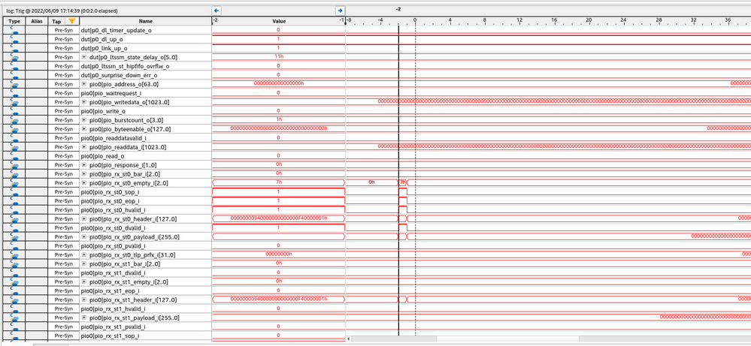Select type icon of pio_read_o row

14,156
